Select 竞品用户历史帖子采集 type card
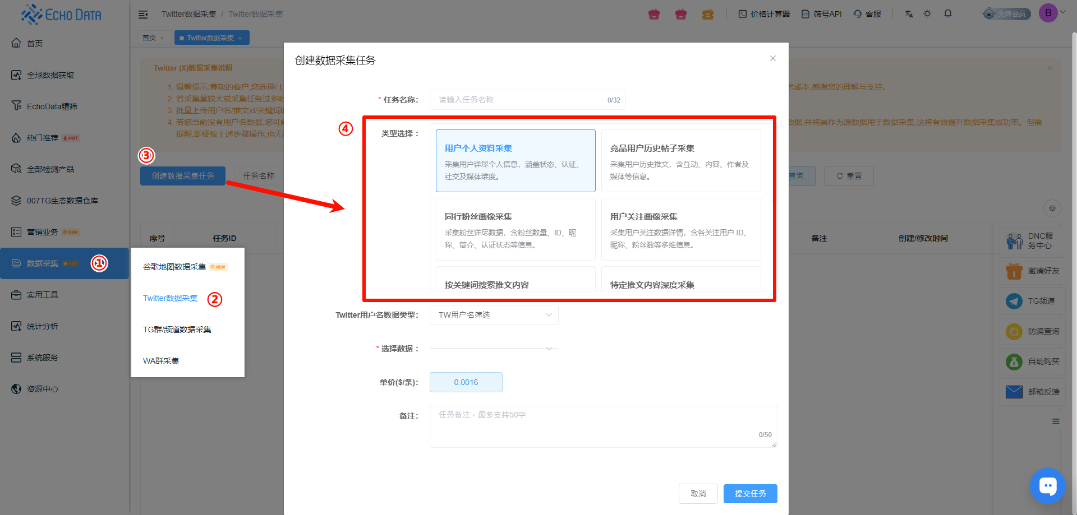This screenshot has height=515, width=1077. pos(680,161)
